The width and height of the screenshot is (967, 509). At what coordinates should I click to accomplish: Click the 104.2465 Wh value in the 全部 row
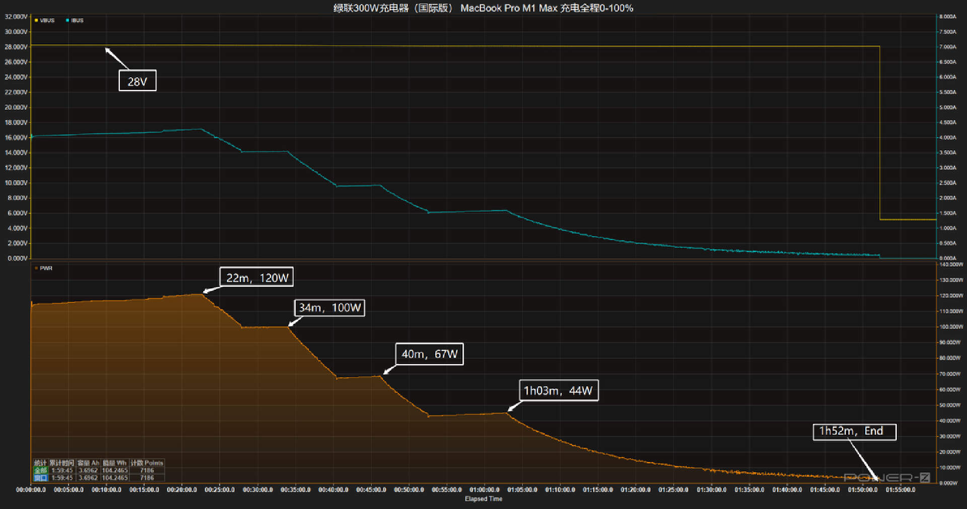click(115, 470)
